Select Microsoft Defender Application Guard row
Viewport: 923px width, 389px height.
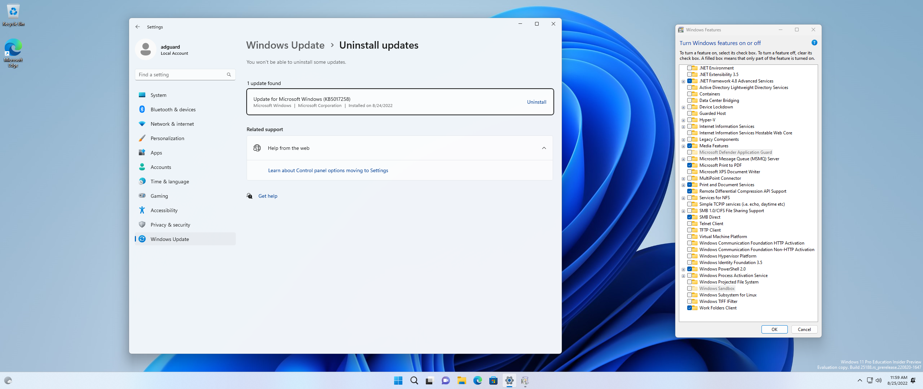coord(736,152)
